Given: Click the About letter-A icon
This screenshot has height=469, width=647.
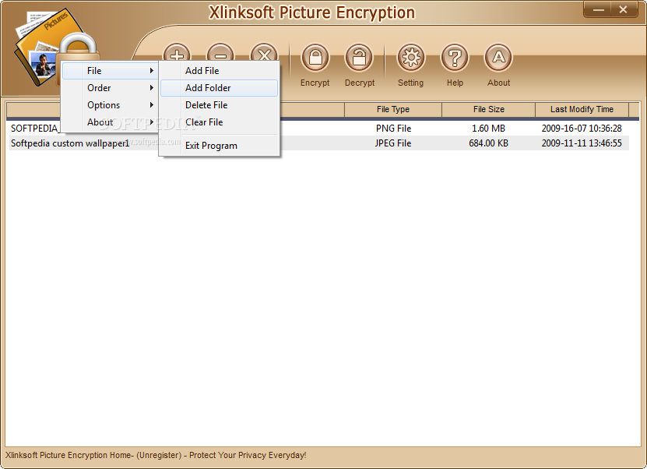Looking at the screenshot, I should point(498,58).
